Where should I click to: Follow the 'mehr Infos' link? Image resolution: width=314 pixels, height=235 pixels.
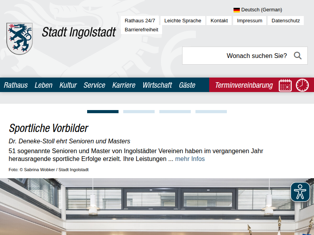pos(190,159)
